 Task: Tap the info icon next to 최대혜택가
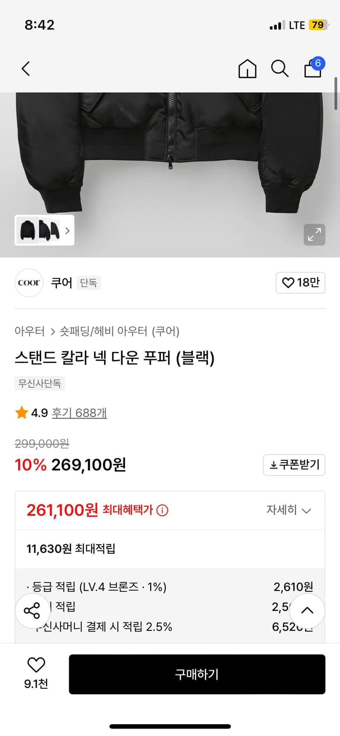click(x=162, y=510)
